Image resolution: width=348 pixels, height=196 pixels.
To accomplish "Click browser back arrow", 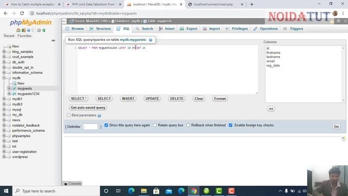I will pos(5,13).
